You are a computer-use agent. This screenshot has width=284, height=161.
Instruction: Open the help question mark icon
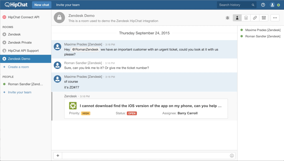[x=263, y=5]
